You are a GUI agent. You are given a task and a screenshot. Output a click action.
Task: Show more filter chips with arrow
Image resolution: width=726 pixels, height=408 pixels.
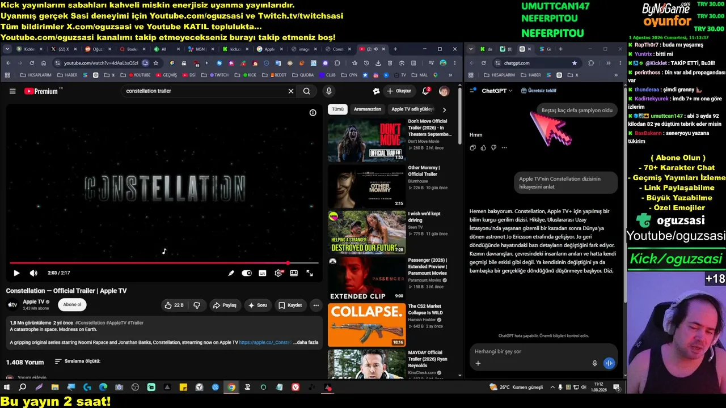click(444, 109)
